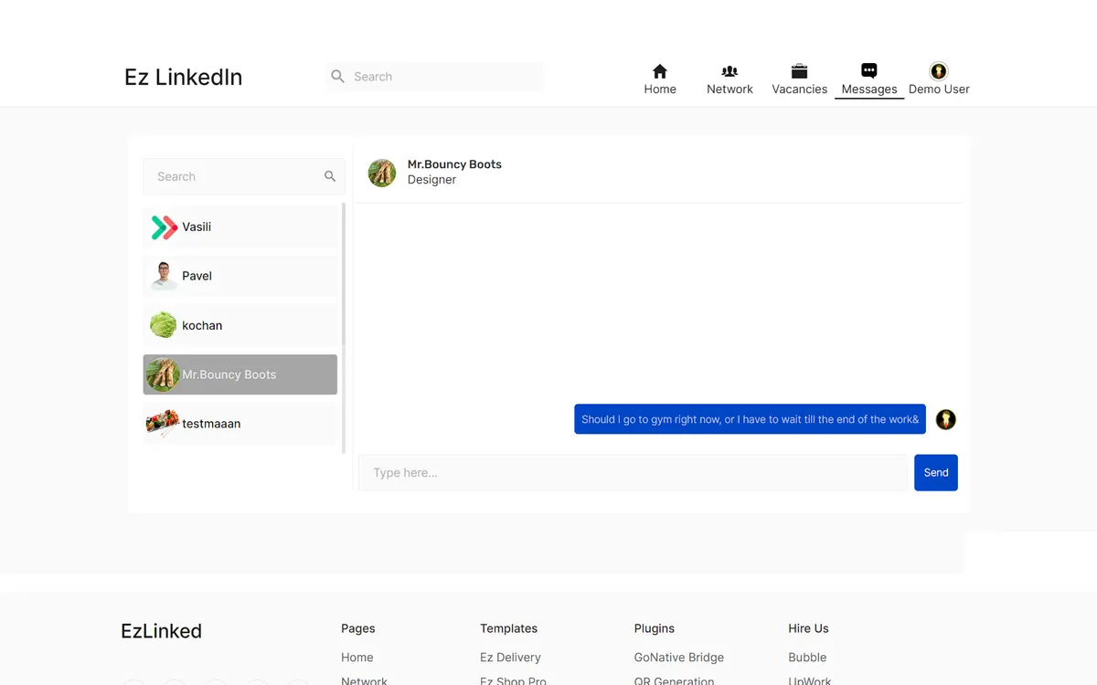Focus the contacts Search field

click(243, 176)
